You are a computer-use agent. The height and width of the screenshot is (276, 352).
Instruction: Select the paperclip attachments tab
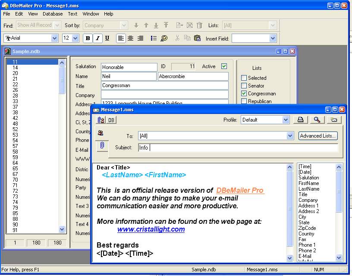coord(102,145)
